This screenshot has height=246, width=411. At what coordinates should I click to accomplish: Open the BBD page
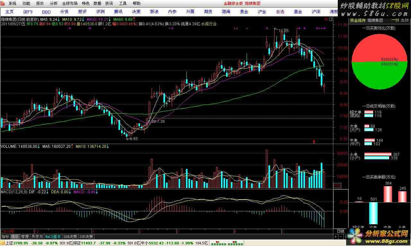[46, 12]
